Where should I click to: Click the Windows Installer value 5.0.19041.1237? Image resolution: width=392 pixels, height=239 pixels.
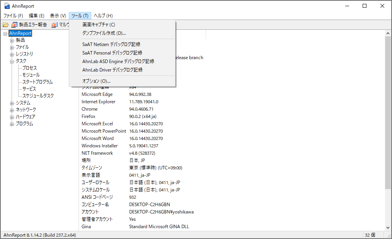144,146
